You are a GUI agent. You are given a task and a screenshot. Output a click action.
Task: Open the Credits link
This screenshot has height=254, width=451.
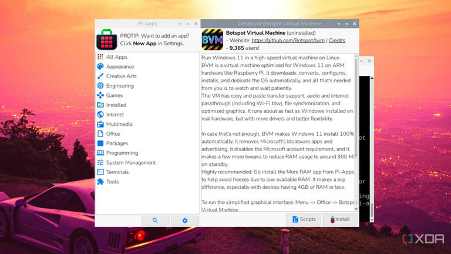pyautogui.click(x=337, y=41)
